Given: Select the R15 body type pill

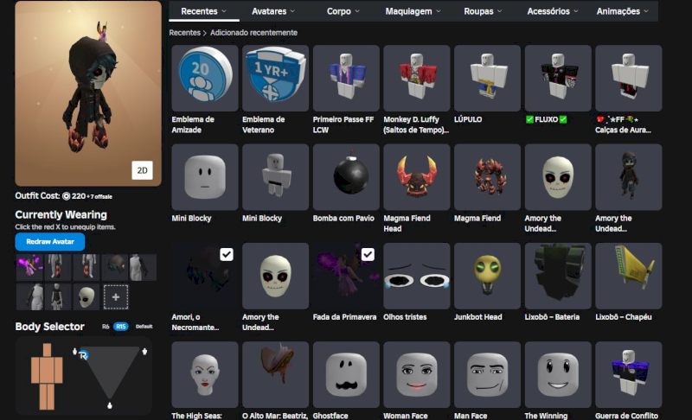Looking at the screenshot, I should coord(121,327).
